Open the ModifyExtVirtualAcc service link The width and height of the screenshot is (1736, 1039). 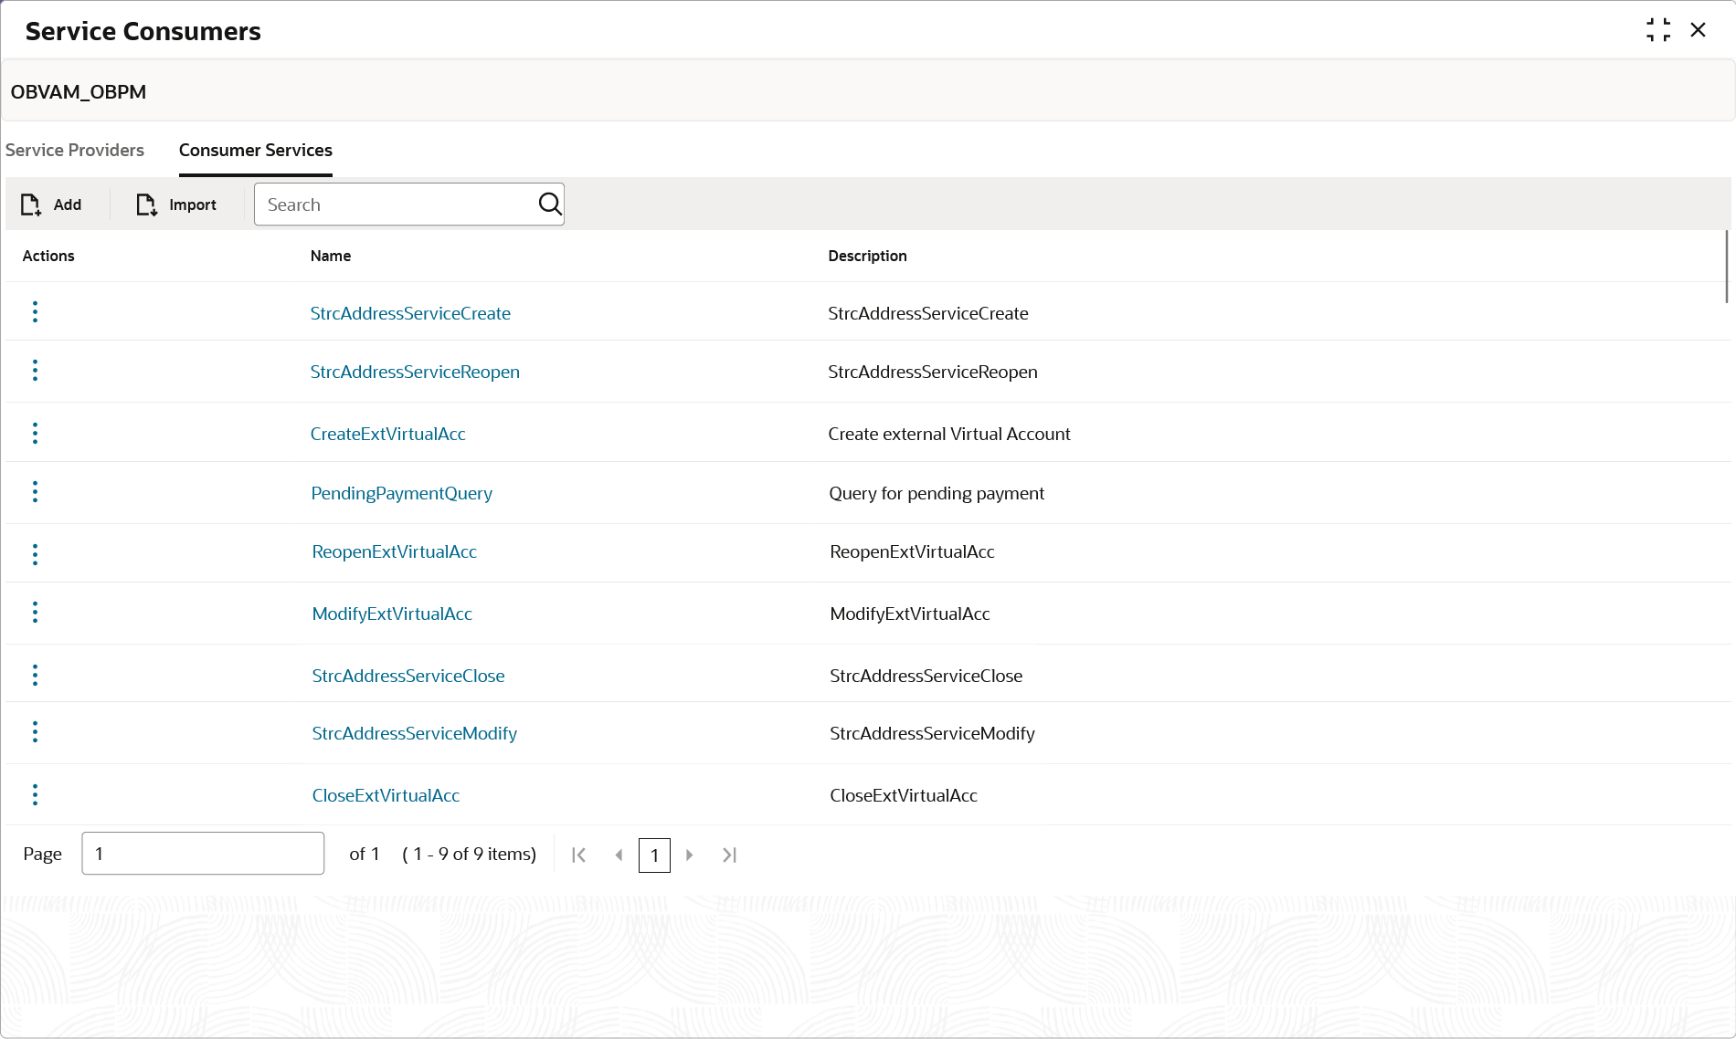click(x=392, y=614)
